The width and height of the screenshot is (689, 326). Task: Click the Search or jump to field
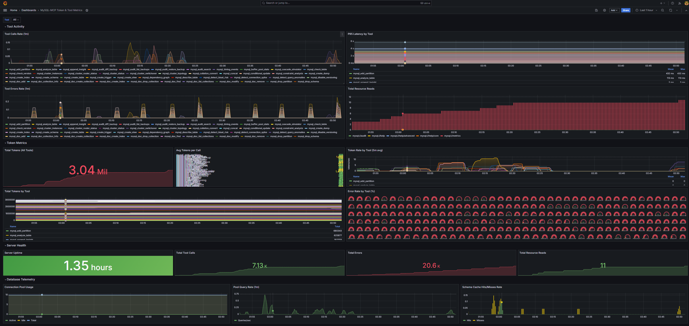(346, 3)
